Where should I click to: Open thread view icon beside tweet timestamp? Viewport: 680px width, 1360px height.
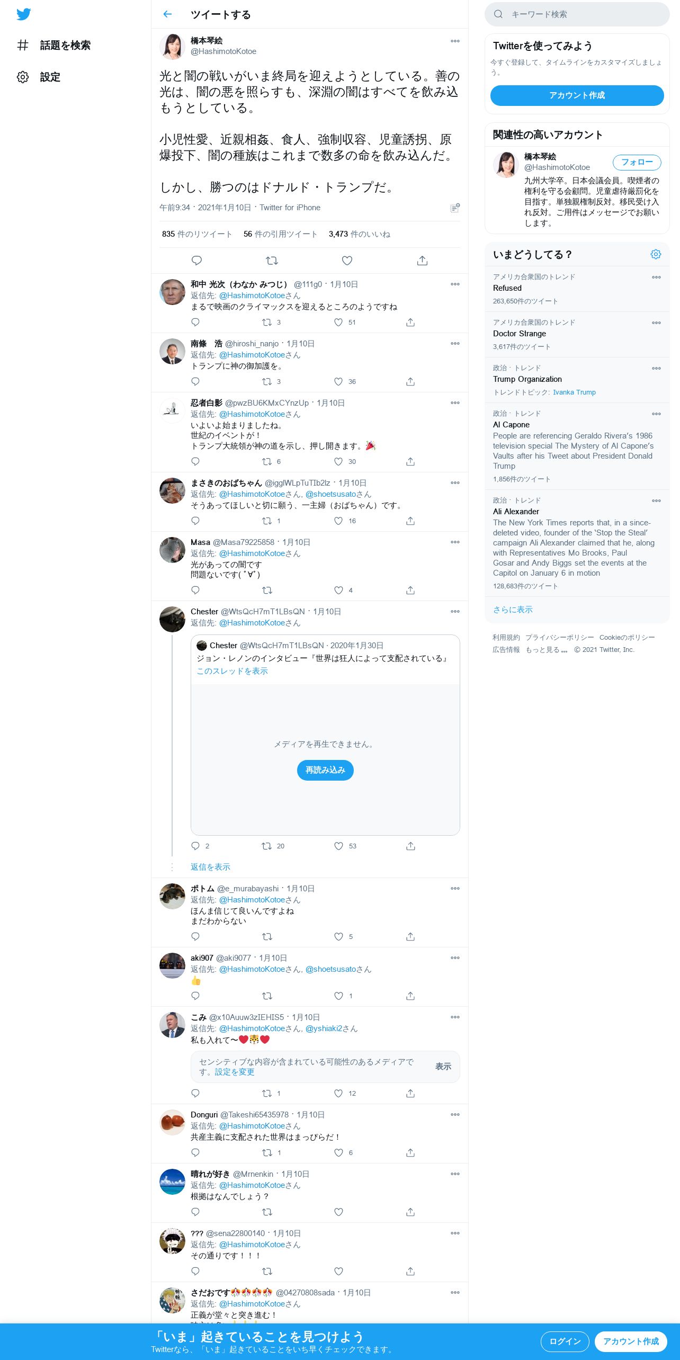(x=455, y=208)
